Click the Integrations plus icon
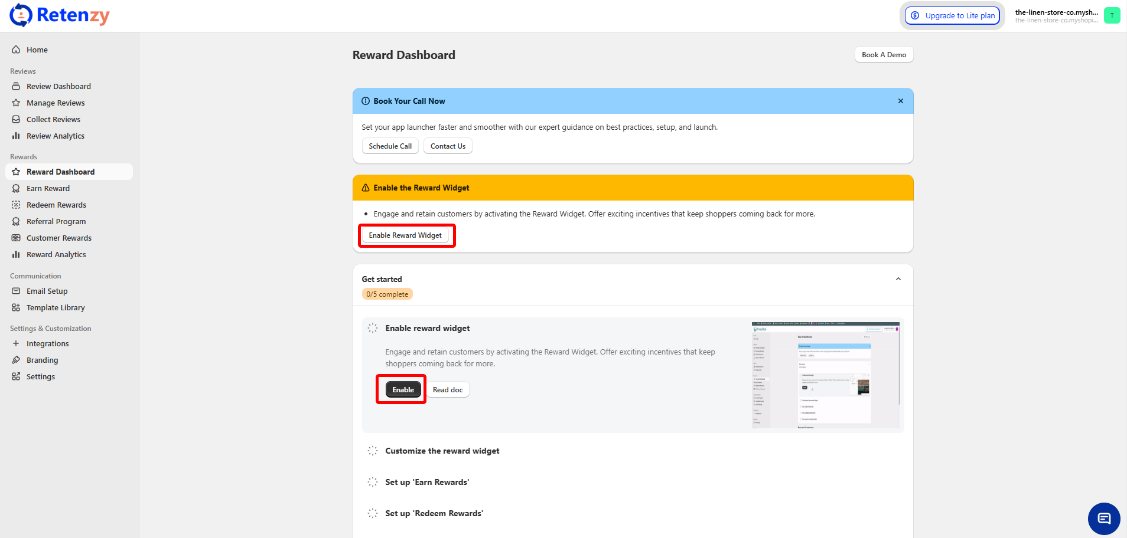 [16, 344]
